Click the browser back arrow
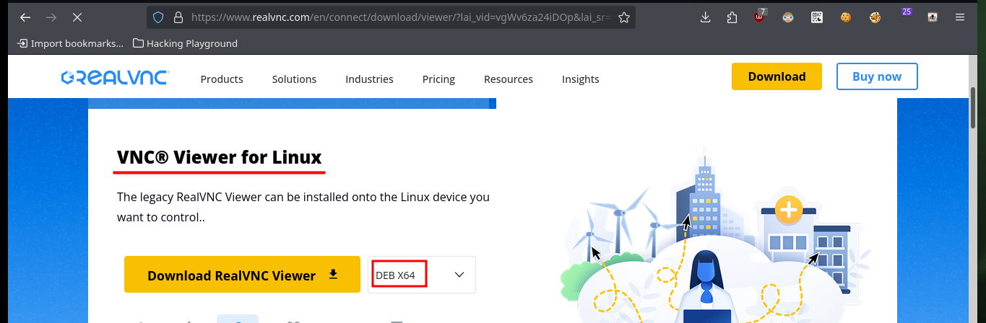The width and height of the screenshot is (986, 323). (x=25, y=17)
